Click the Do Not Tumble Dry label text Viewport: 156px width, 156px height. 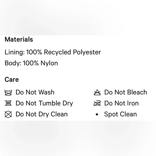tap(44, 103)
